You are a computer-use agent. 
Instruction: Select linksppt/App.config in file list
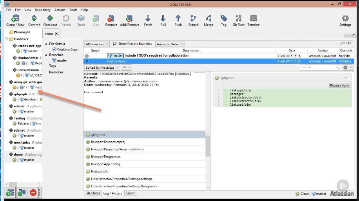[x=145, y=164]
